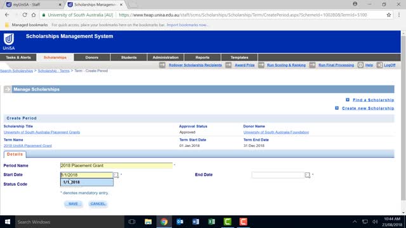The image size is (406, 228).
Task: Open the Reports menu
Action: coord(202,58)
